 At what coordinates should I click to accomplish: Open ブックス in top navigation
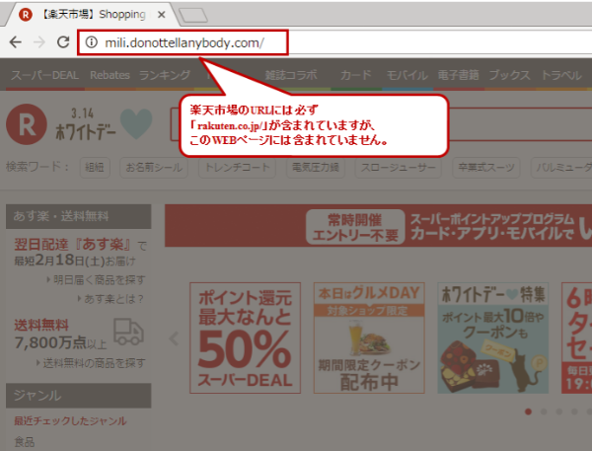(x=509, y=75)
